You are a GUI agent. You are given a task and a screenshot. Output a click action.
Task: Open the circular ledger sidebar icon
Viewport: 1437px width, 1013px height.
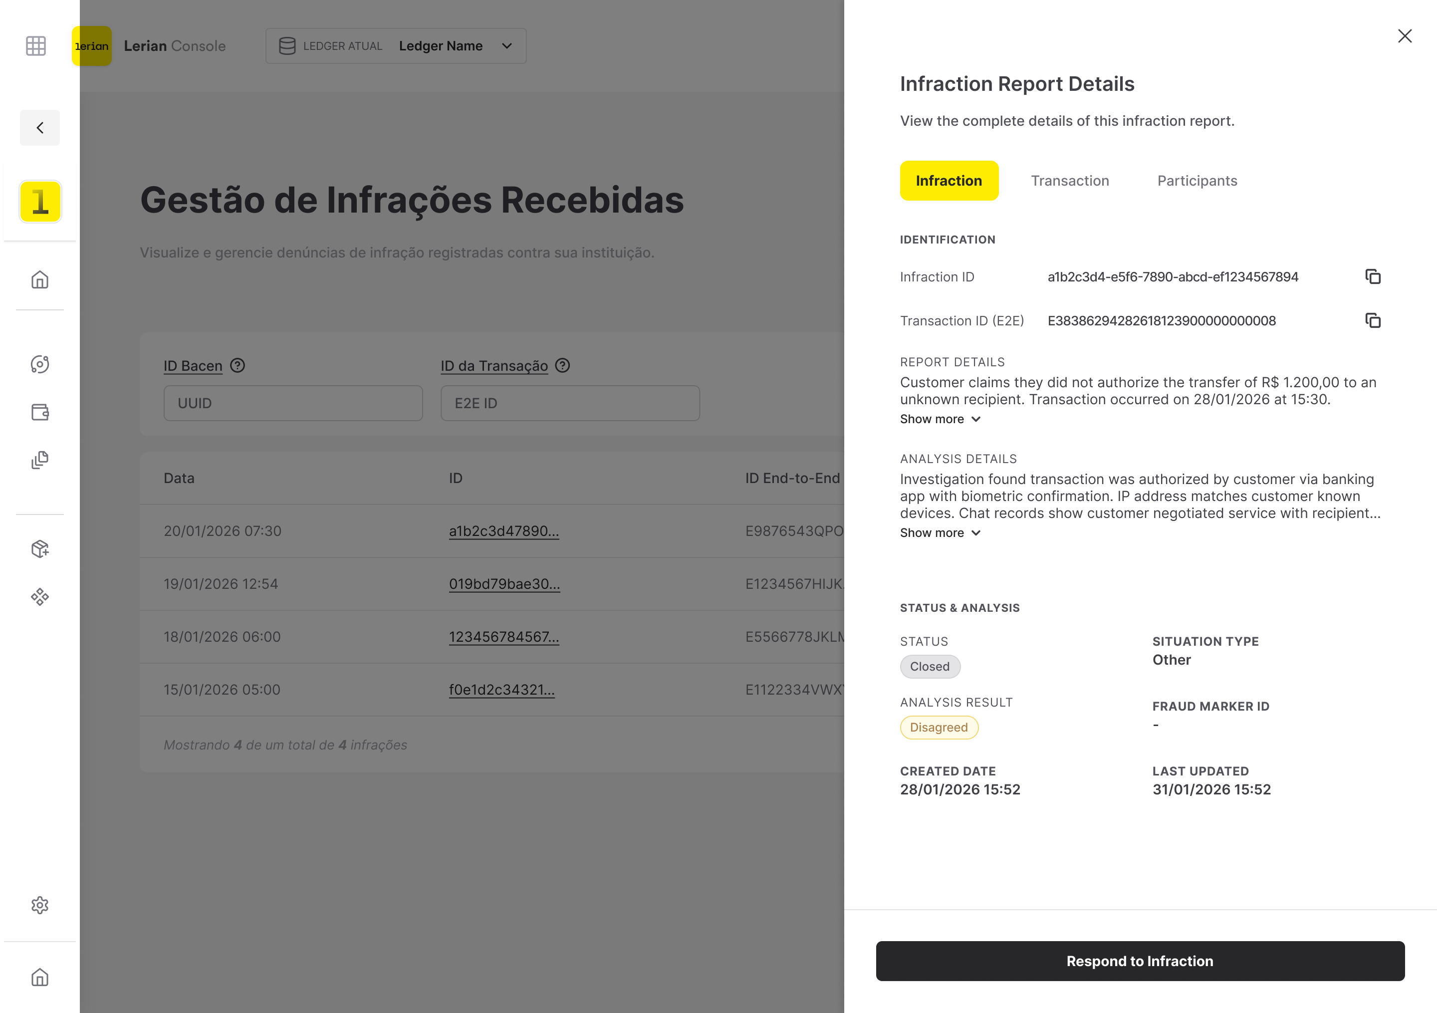[x=40, y=364]
